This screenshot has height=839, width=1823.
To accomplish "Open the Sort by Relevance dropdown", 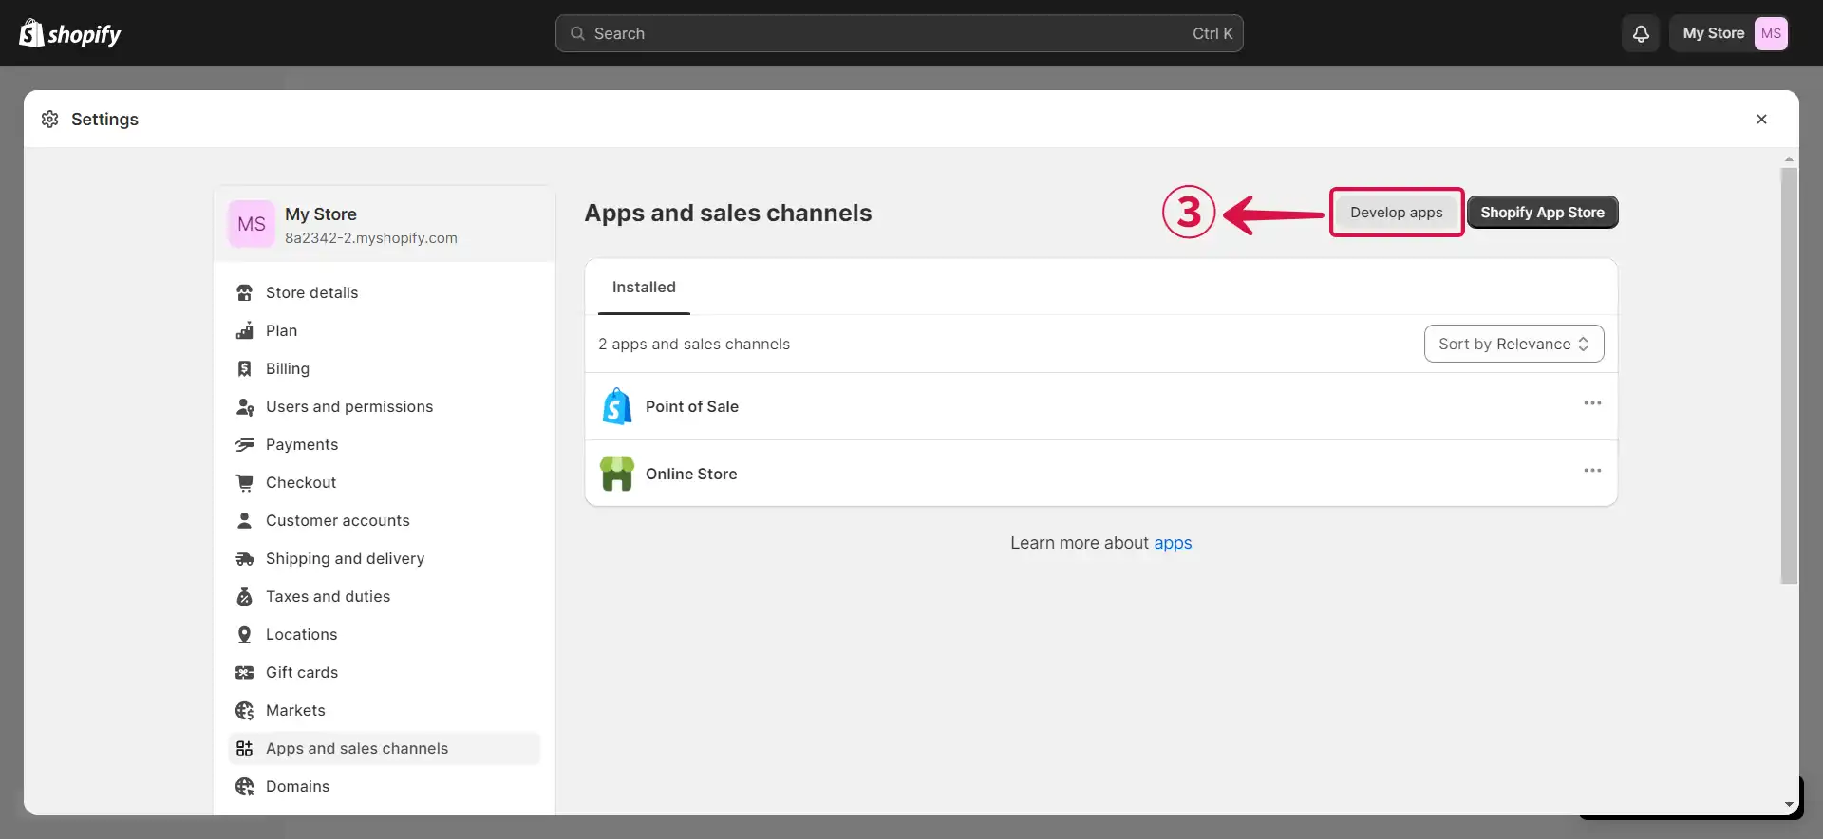I will point(1513,344).
